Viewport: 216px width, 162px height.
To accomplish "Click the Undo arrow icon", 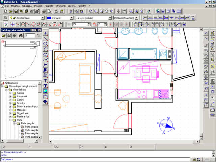I will click(206, 33).
